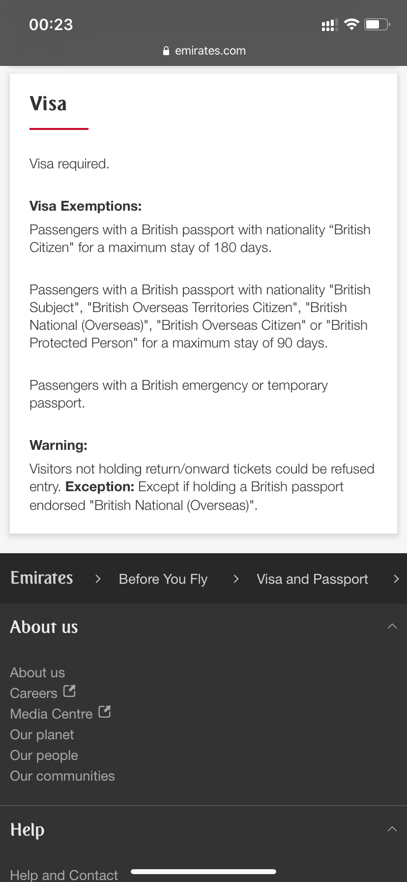Collapse the Help footer section
The width and height of the screenshot is (407, 882).
pos(392,829)
